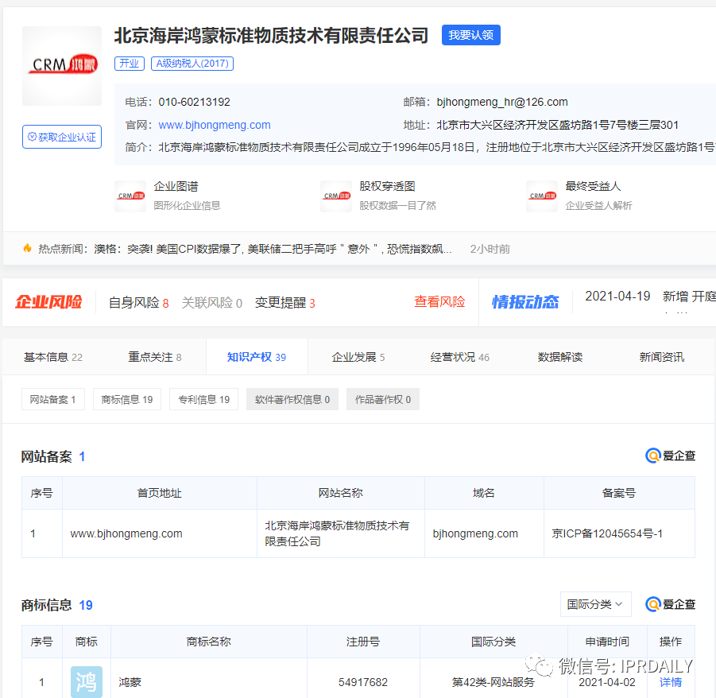The width and height of the screenshot is (716, 698).
Task: Switch to 基本信息 22 tab
Action: [53, 357]
